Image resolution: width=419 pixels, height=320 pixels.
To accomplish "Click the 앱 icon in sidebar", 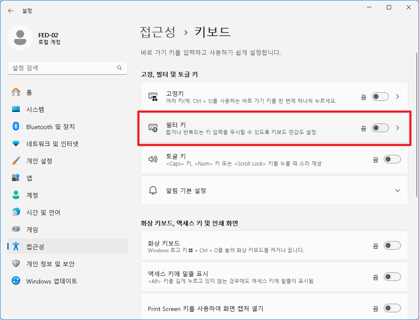I will 16,178.
